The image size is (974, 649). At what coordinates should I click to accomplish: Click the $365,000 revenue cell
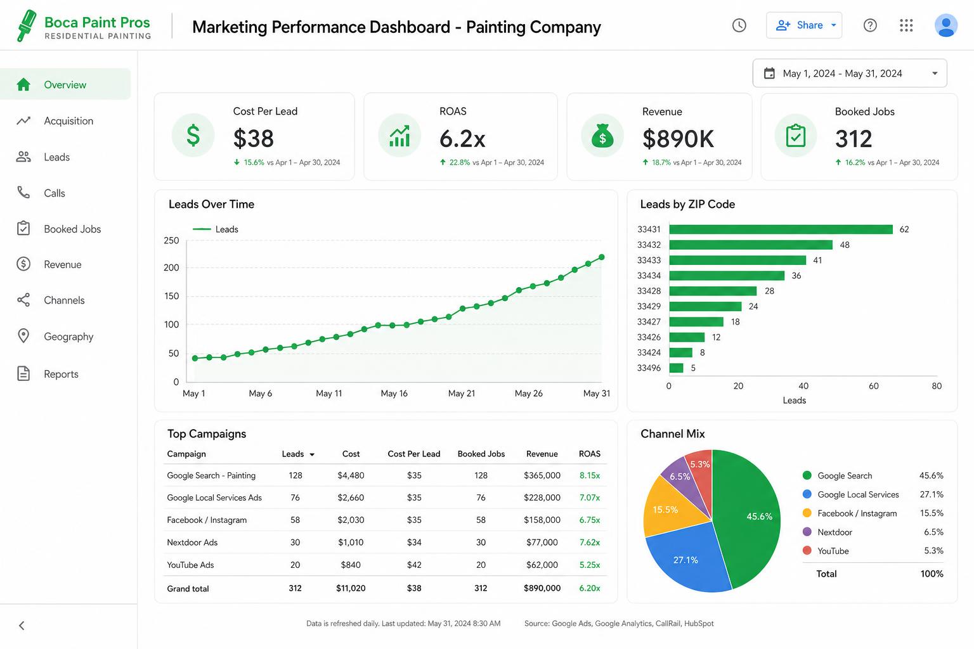pyautogui.click(x=542, y=475)
